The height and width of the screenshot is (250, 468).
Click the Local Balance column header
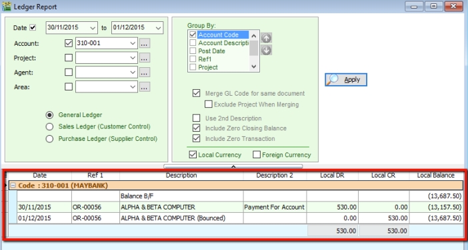pyautogui.click(x=436, y=176)
